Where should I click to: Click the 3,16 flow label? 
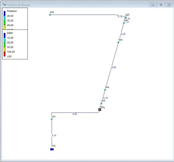click(x=105, y=98)
